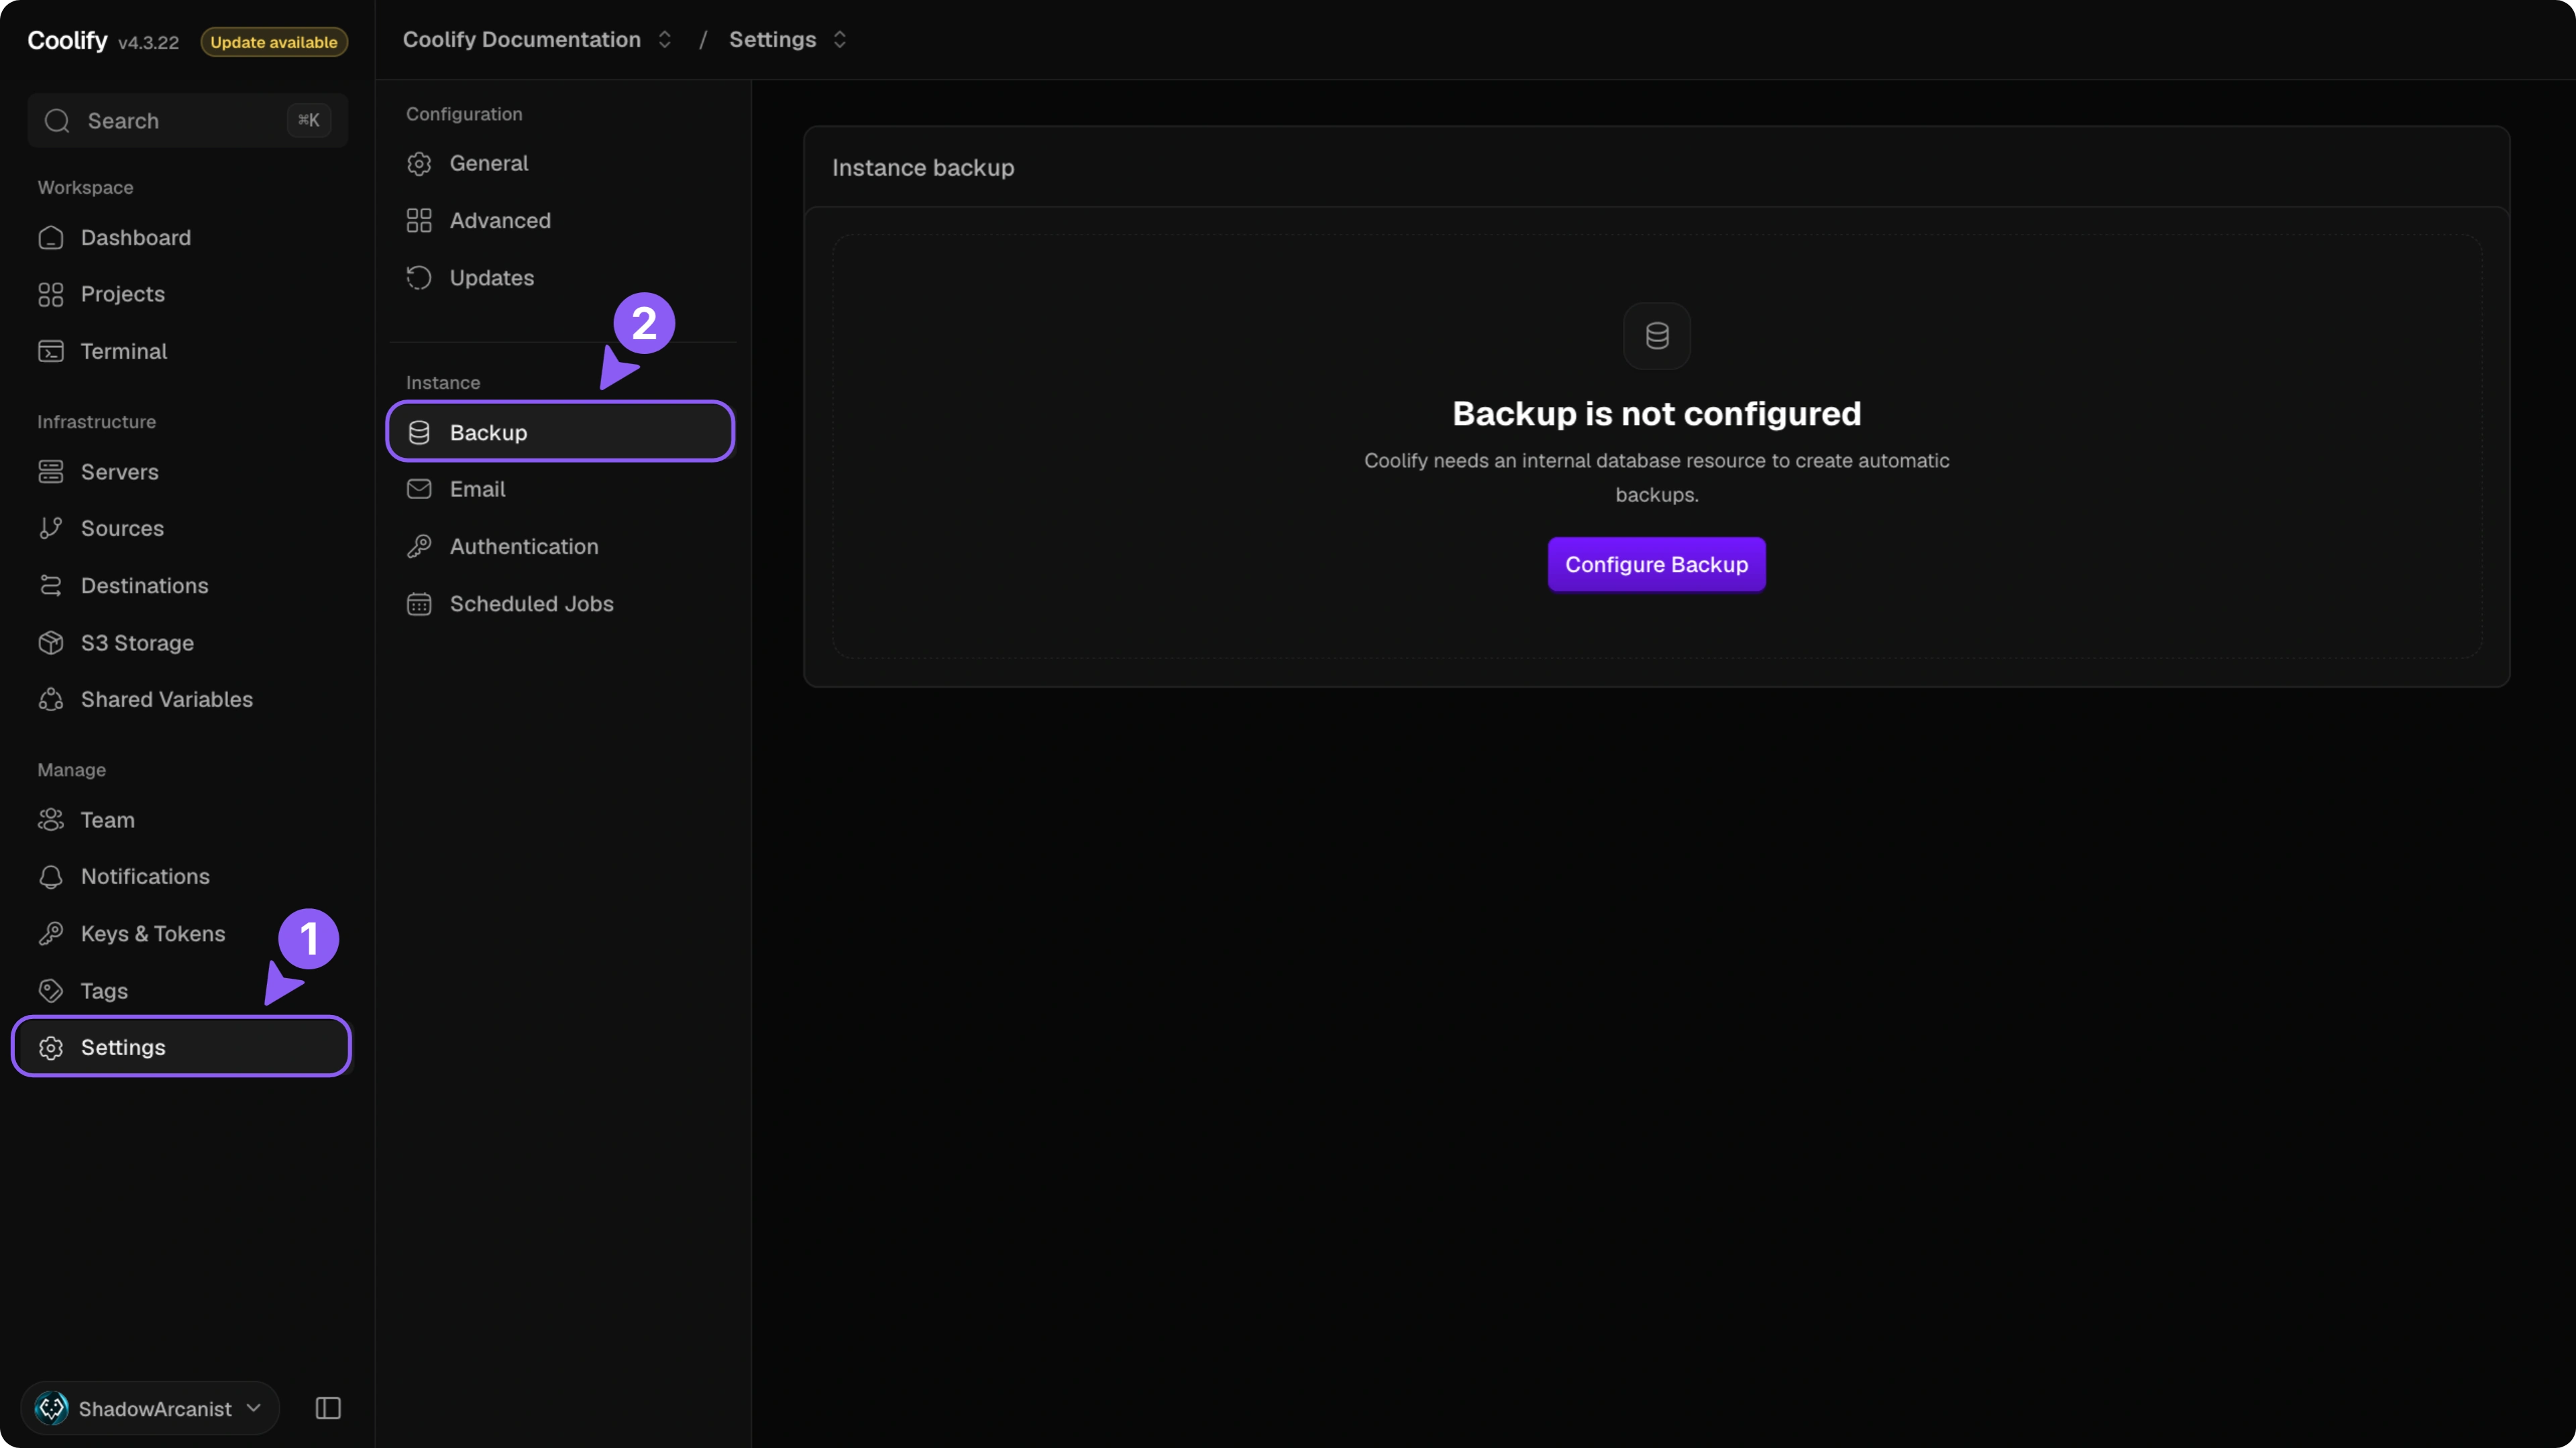Screen dimensions: 2576x1448
Task: Click the Instance backup heading
Action: [x=923, y=168]
